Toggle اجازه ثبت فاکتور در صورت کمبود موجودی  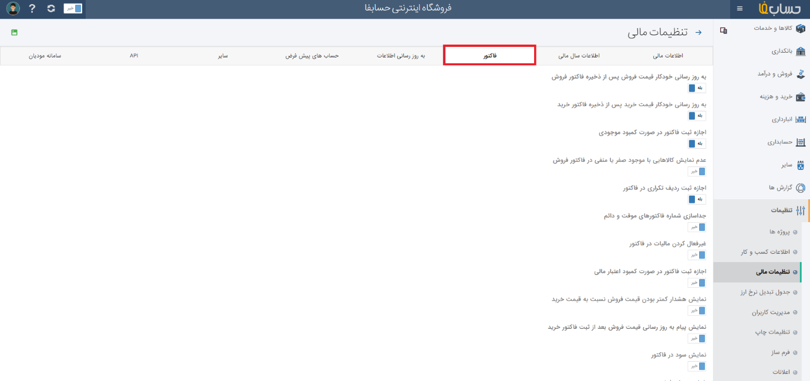click(697, 144)
